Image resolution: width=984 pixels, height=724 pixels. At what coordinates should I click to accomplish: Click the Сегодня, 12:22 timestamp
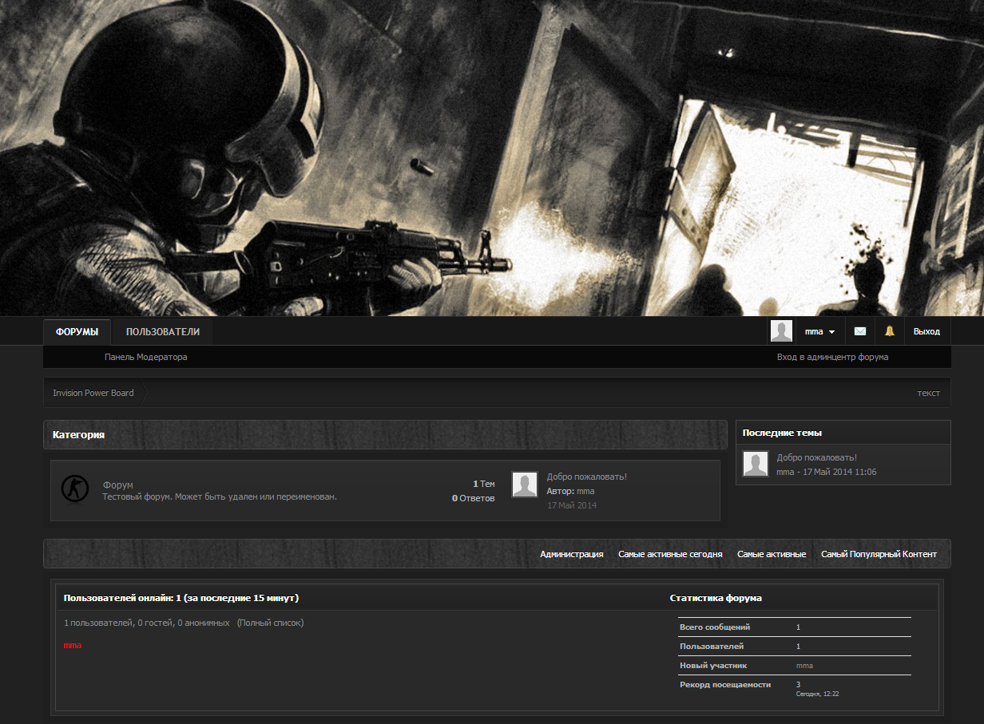pos(817,694)
